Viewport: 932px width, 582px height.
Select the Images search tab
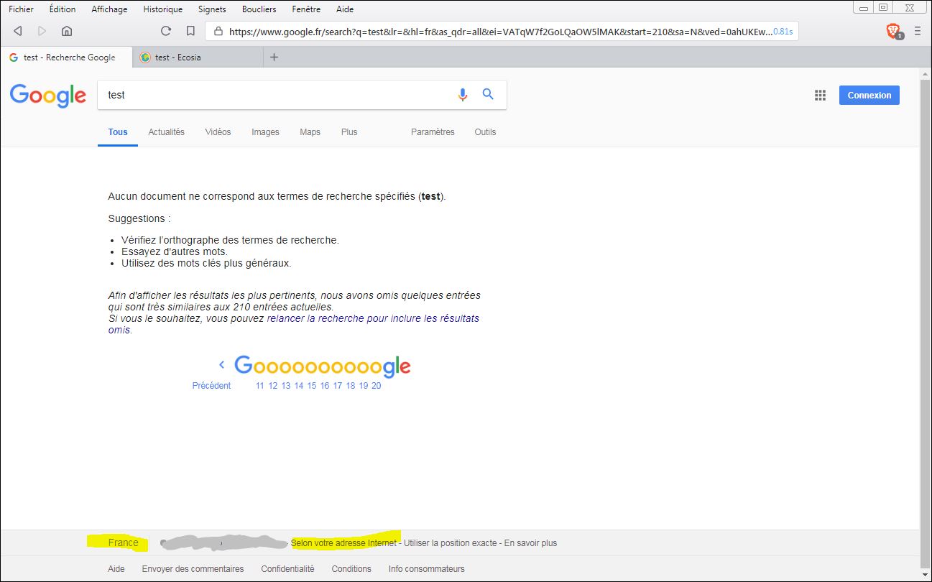(265, 132)
